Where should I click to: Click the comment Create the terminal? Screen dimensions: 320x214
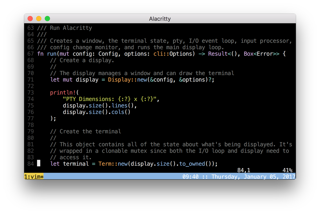click(x=90, y=131)
